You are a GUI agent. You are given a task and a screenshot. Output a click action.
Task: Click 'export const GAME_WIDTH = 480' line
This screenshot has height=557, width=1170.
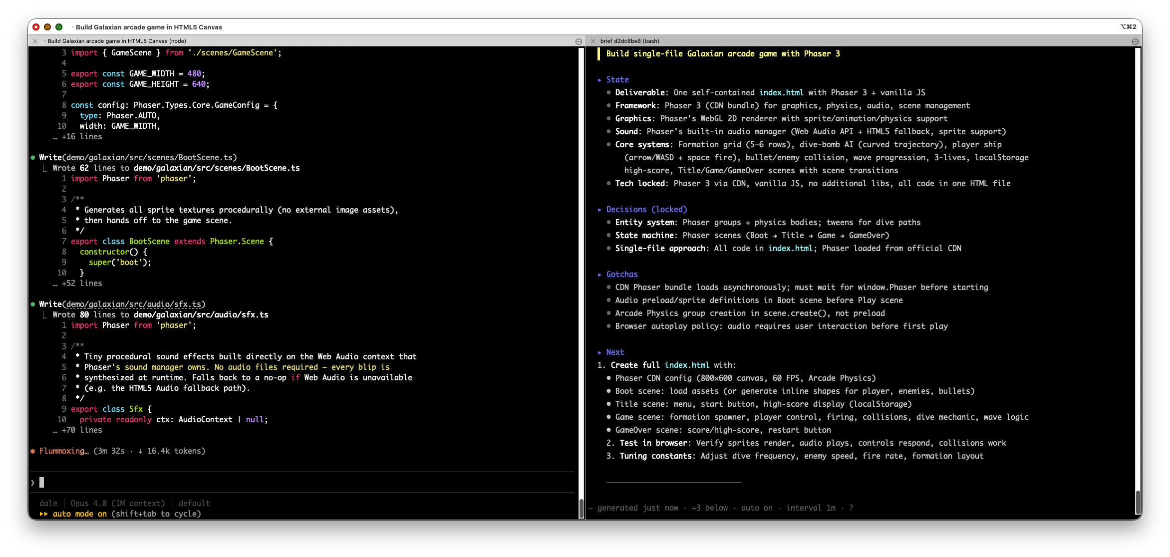pos(138,73)
